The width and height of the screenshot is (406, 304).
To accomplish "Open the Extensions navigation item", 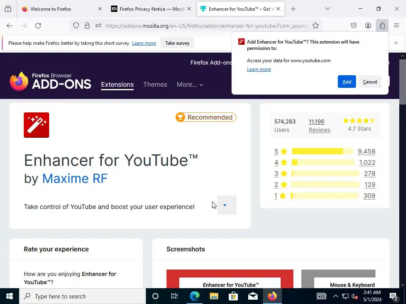I will click(x=117, y=85).
